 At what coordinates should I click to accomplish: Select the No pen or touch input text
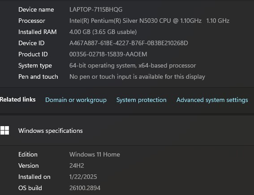pyautogui.click(x=137, y=76)
